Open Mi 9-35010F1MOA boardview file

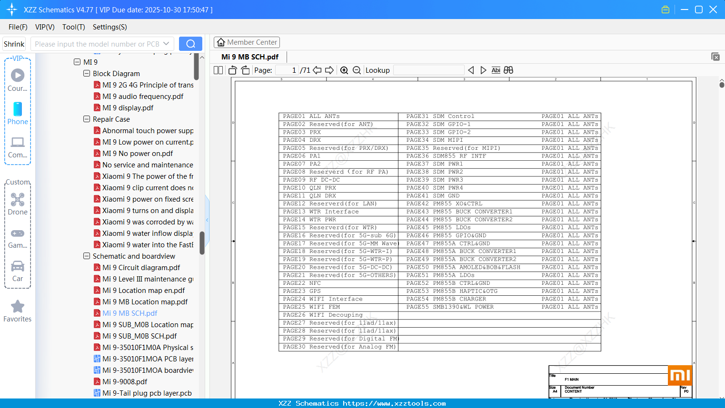click(143, 370)
